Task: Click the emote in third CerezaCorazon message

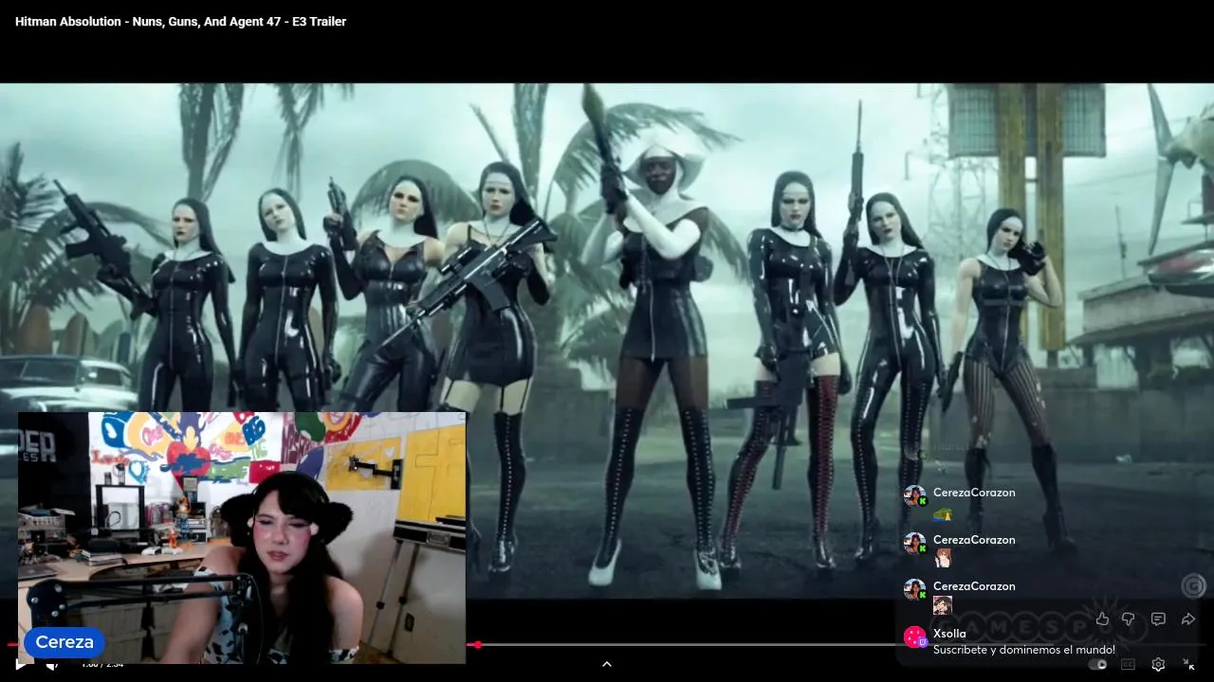Action: [943, 605]
